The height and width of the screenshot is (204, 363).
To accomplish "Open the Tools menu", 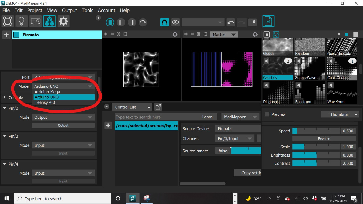I will point(88,10).
